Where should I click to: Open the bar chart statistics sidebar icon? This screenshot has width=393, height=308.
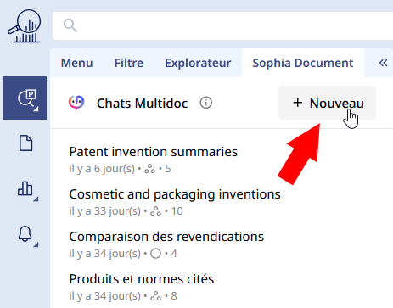(x=25, y=188)
